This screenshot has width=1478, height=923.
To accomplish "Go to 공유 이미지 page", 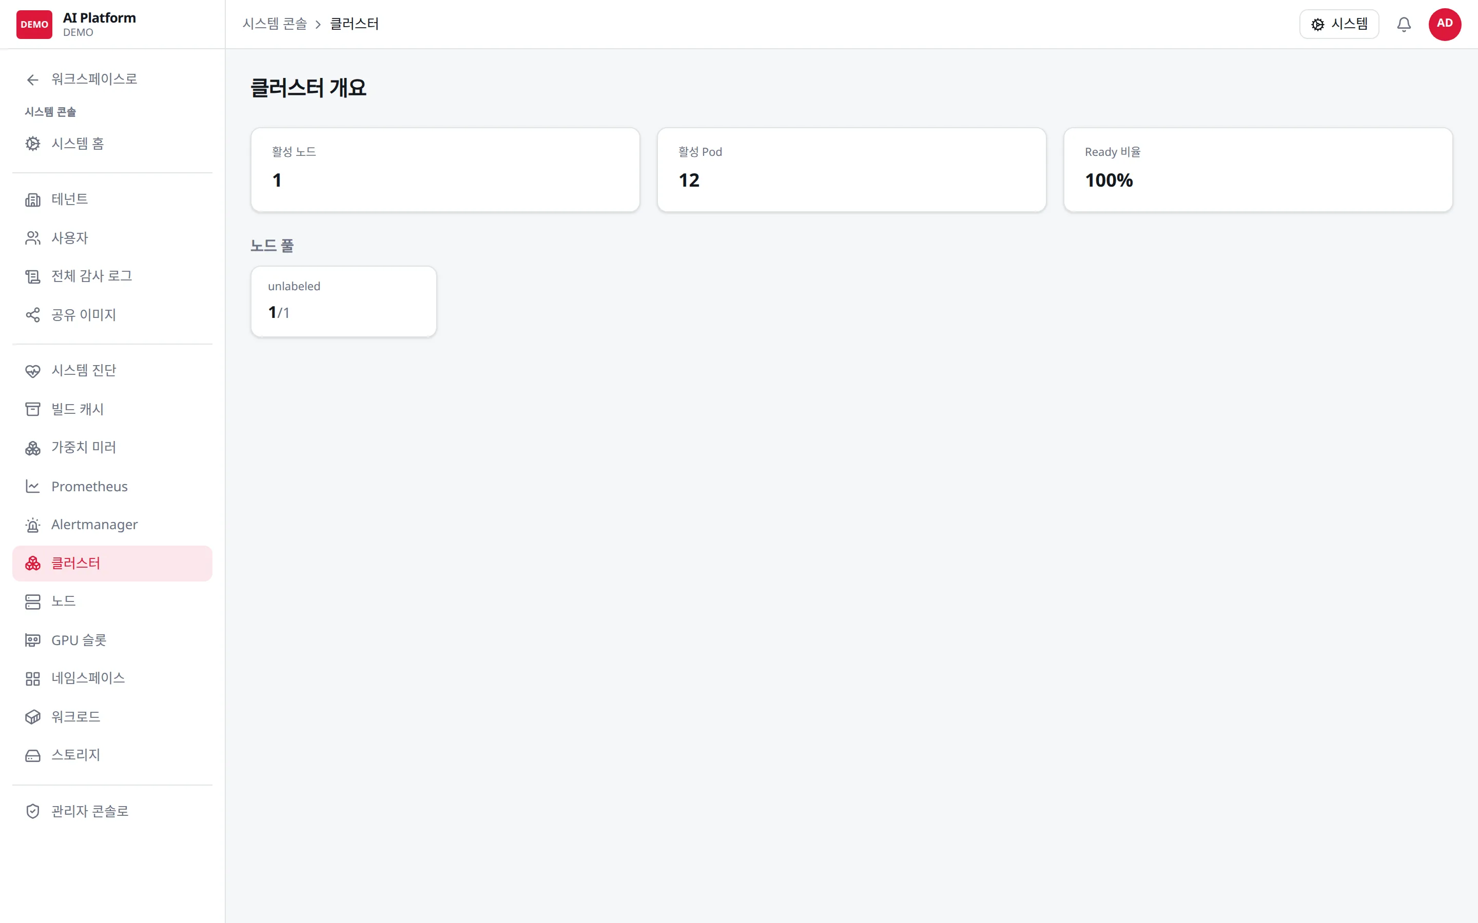I will (x=112, y=315).
